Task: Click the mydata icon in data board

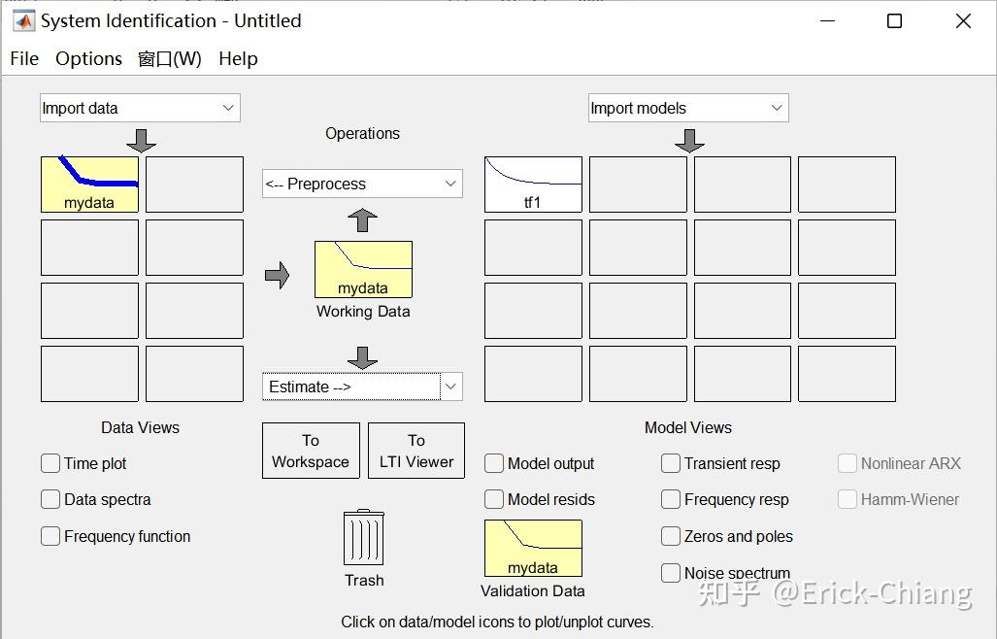Action: pos(89,185)
